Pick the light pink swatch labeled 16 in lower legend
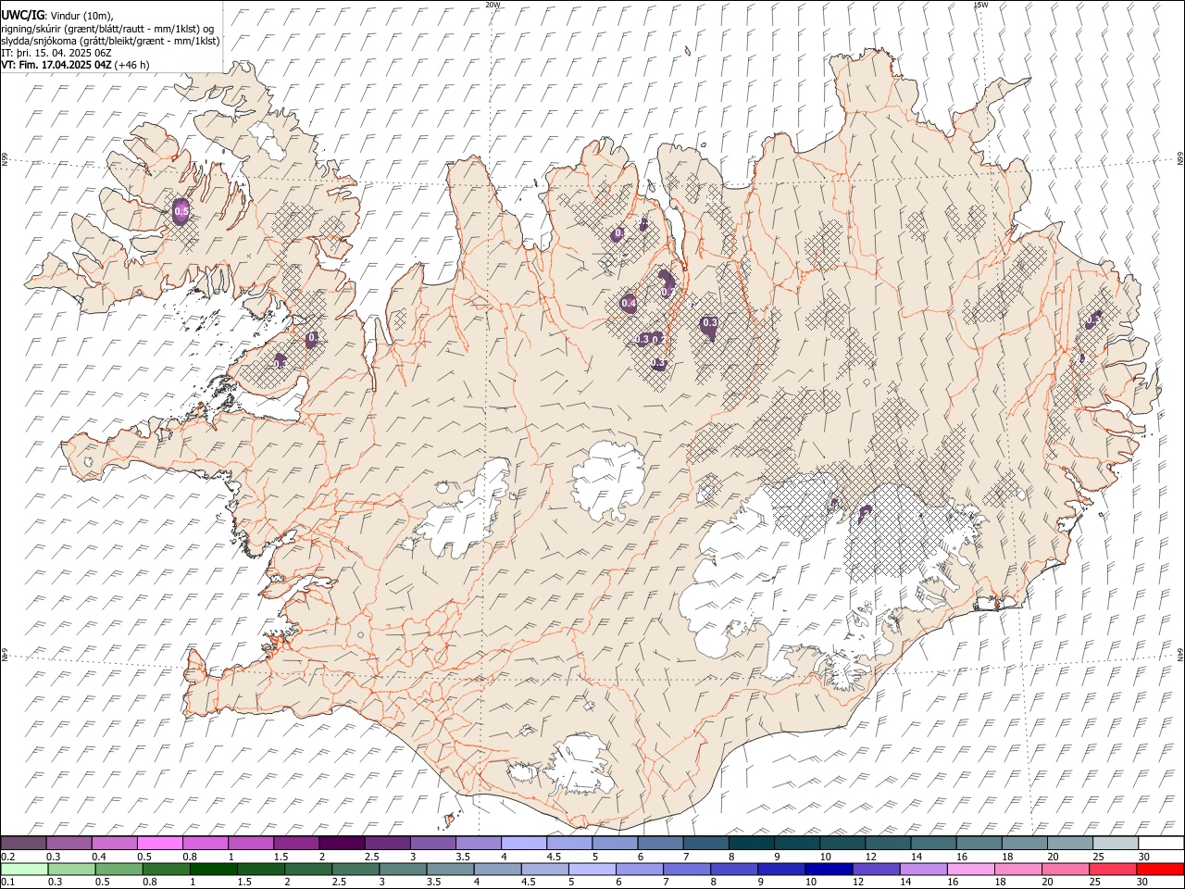The width and height of the screenshot is (1185, 889). click(x=970, y=869)
